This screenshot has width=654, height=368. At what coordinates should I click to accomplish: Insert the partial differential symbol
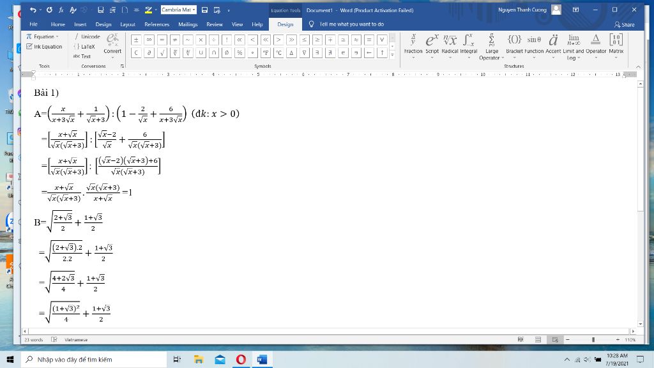(149, 52)
